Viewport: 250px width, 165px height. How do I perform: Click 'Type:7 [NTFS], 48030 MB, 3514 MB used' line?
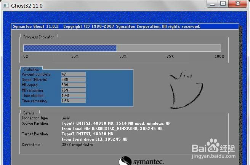(x=116, y=123)
